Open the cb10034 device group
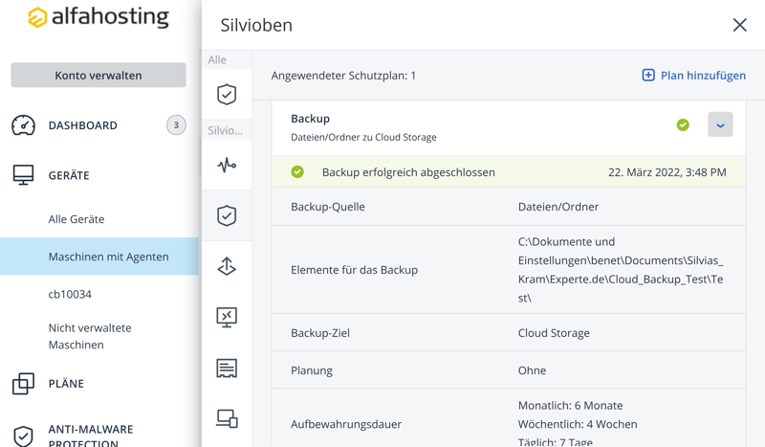Viewport: 765px width, 447px height. coord(70,294)
